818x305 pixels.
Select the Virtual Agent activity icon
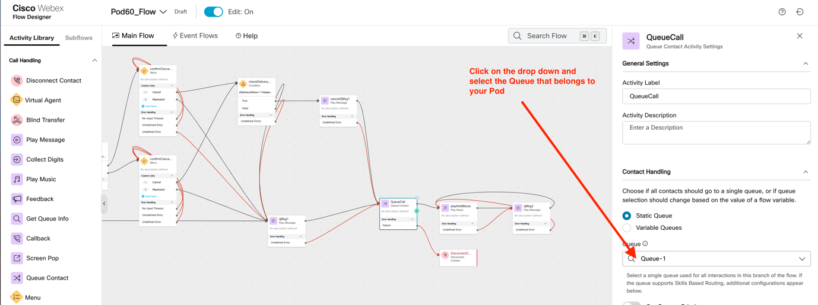(x=17, y=100)
